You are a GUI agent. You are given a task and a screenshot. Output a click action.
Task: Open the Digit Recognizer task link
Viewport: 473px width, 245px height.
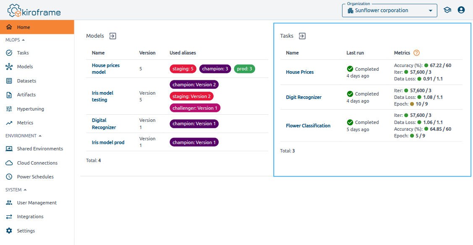pyautogui.click(x=303, y=97)
